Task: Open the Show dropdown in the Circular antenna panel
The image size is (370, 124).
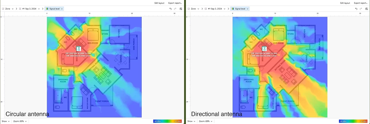Action: (x=6, y=121)
